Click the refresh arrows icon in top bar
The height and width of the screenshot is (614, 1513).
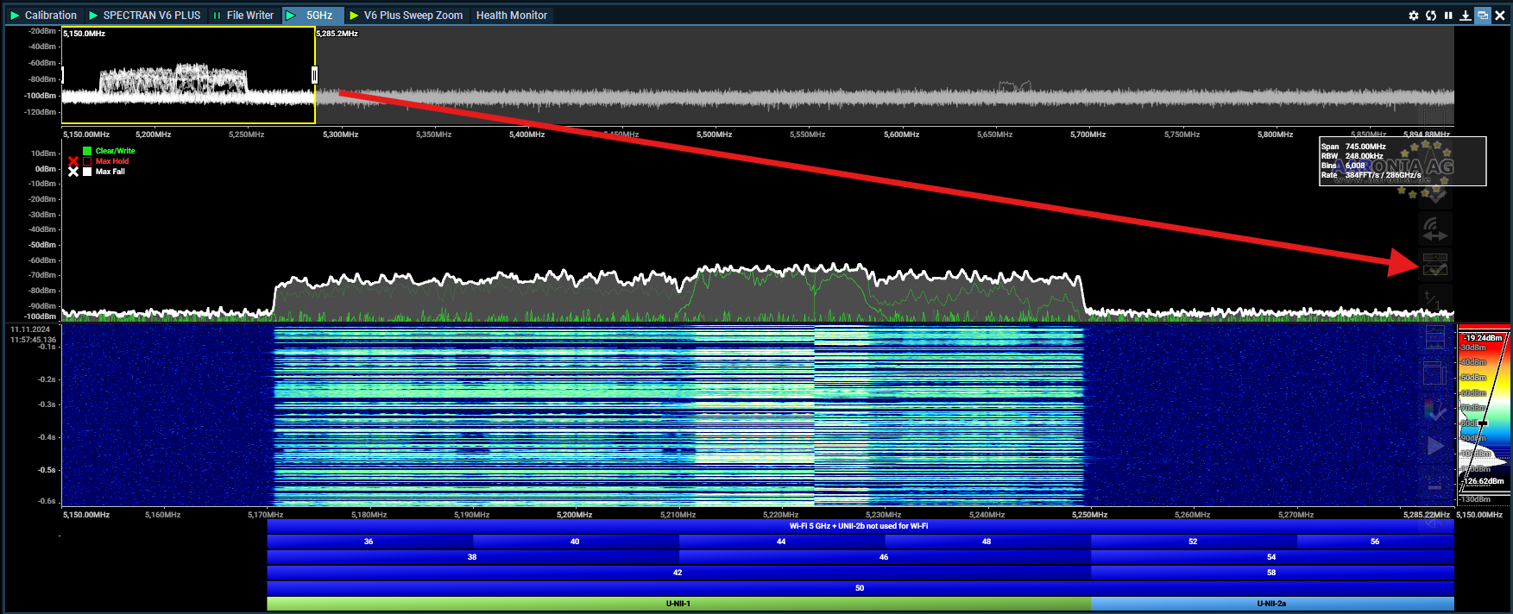(x=1431, y=16)
